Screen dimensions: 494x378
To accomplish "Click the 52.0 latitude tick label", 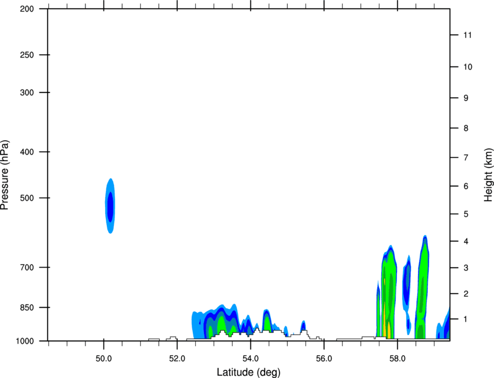I will (x=177, y=359).
